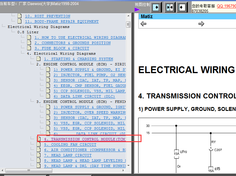The image size is (236, 176).
Task: Click page icon beside CONNECTORS & GROUNDS POSITION
Action: click(29, 43)
